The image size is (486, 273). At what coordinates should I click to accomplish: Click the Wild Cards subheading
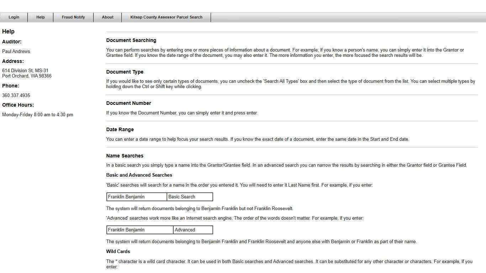tap(118, 251)
